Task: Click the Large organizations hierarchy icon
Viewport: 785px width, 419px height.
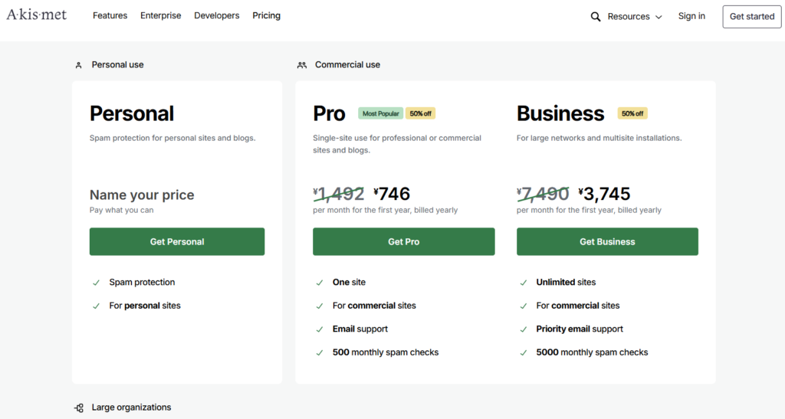Action: [x=79, y=408]
